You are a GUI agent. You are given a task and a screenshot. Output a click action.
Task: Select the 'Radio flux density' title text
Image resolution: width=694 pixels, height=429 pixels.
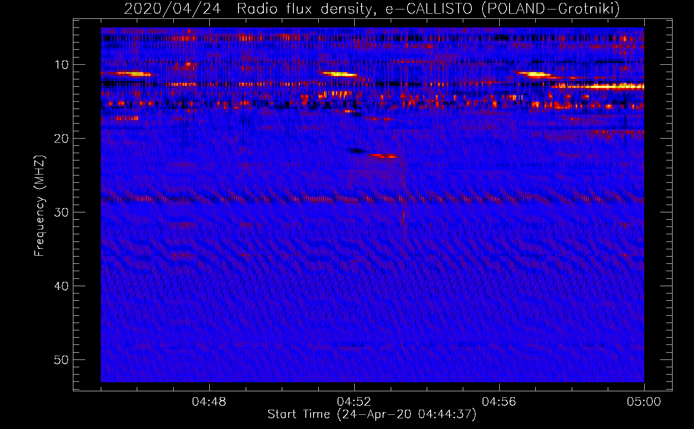304,9
